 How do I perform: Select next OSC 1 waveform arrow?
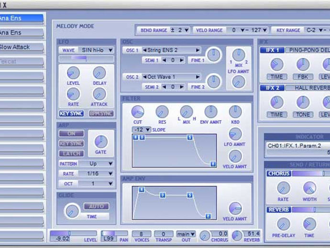198,50
